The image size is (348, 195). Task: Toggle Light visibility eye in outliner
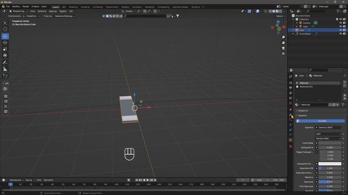coord(341,27)
